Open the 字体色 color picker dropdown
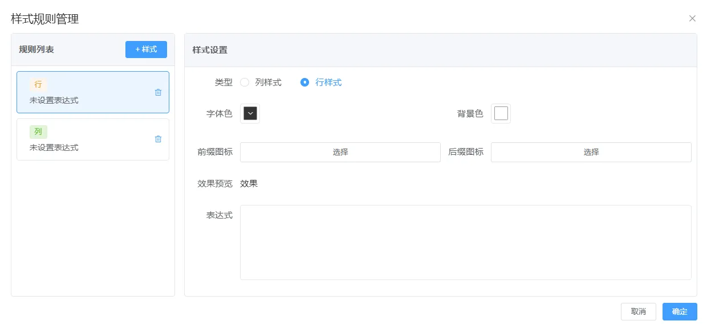707x333 pixels. (250, 113)
